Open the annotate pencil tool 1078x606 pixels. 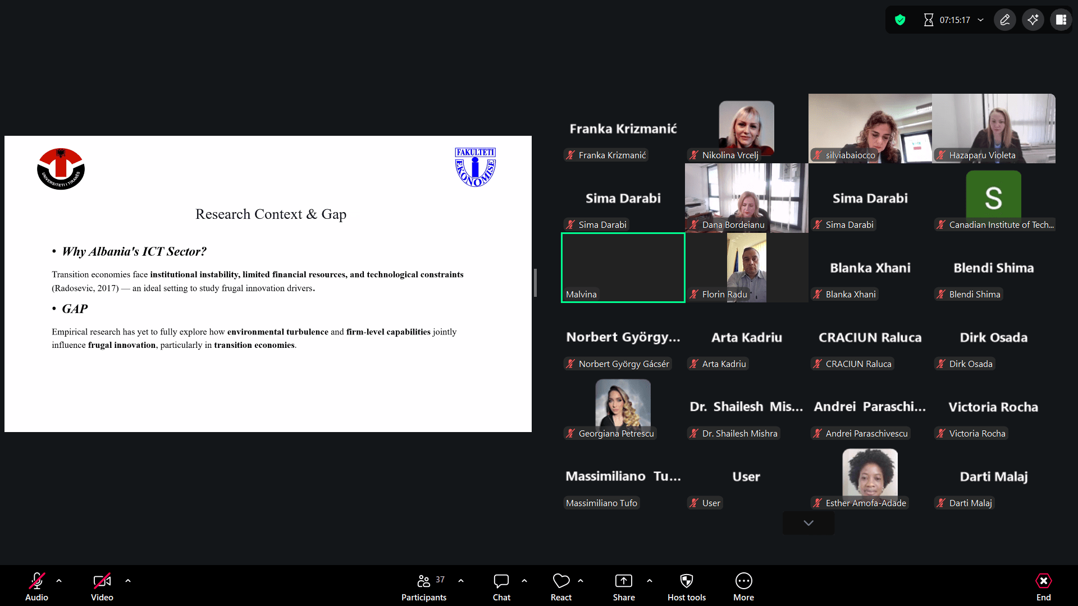(1005, 20)
